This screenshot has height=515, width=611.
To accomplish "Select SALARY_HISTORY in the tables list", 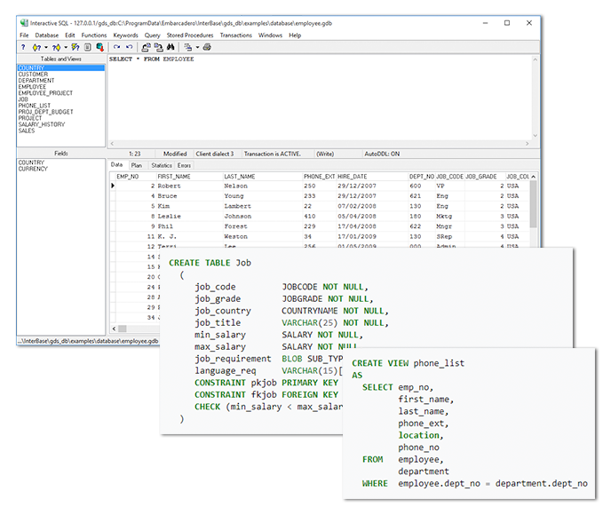I will [42, 124].
